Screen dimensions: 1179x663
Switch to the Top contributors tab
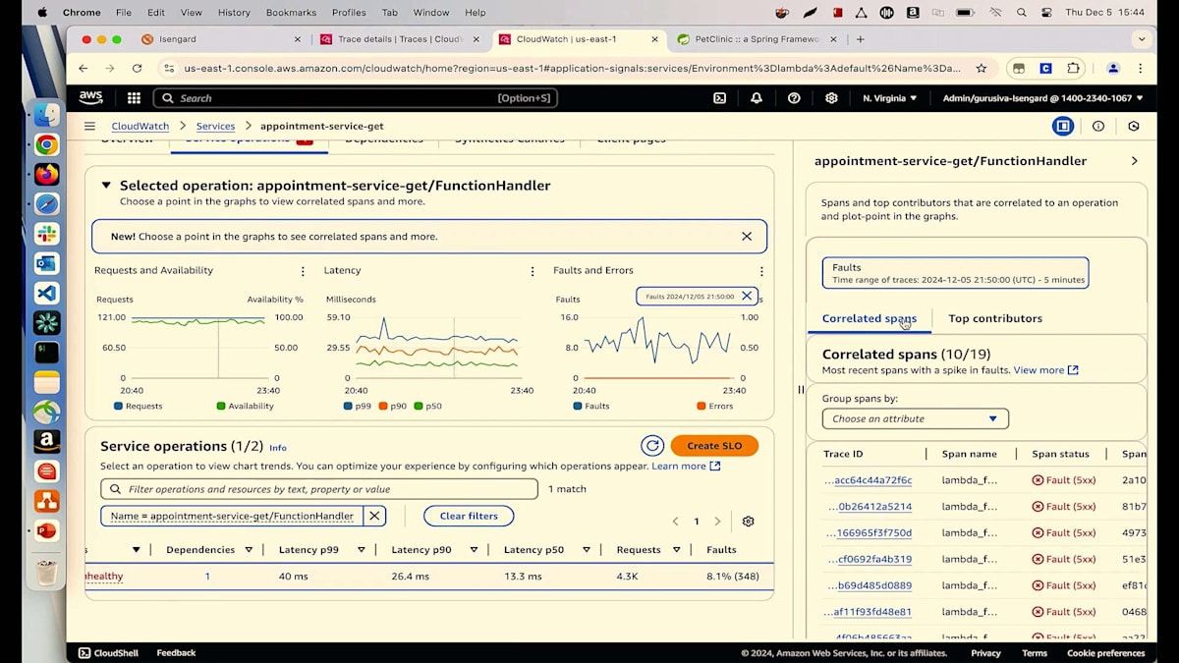point(995,318)
